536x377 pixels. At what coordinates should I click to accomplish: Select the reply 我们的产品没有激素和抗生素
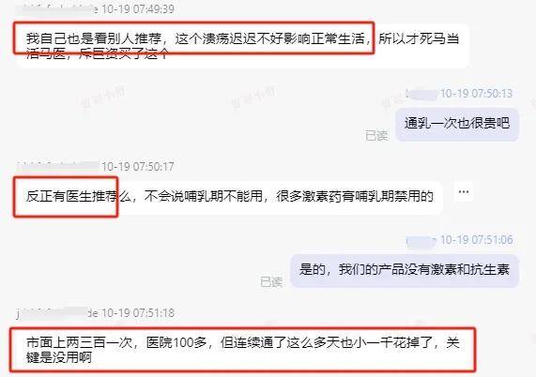(405, 270)
